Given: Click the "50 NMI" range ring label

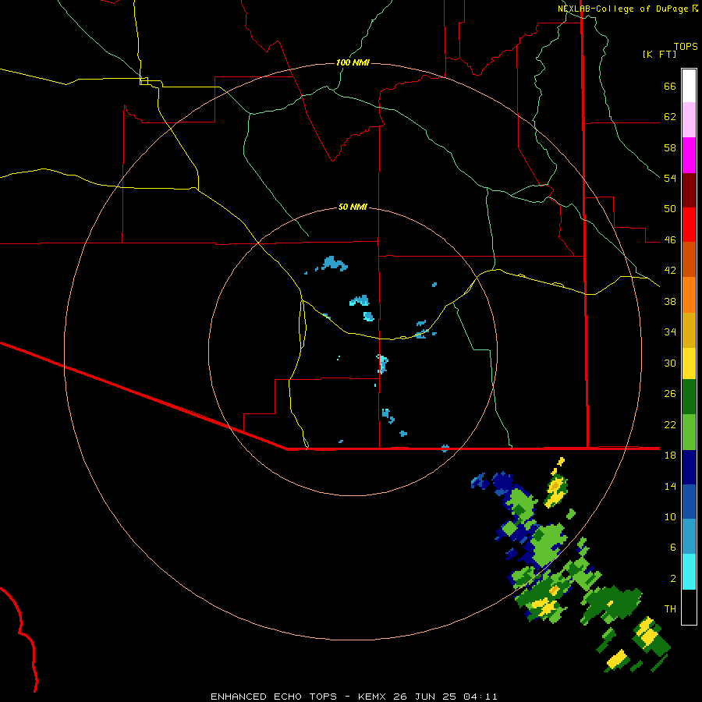Looking at the screenshot, I should 353,207.
